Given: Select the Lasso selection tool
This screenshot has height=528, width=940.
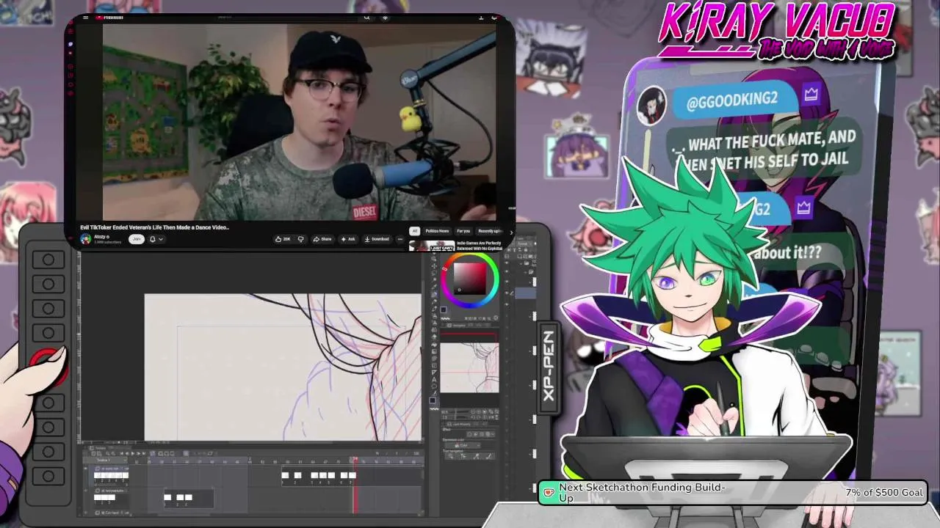Looking at the screenshot, I should [434, 273].
